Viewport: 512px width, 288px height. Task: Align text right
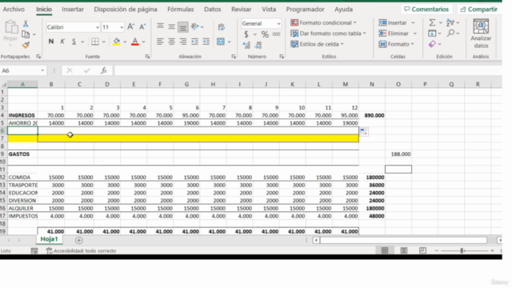tap(183, 42)
